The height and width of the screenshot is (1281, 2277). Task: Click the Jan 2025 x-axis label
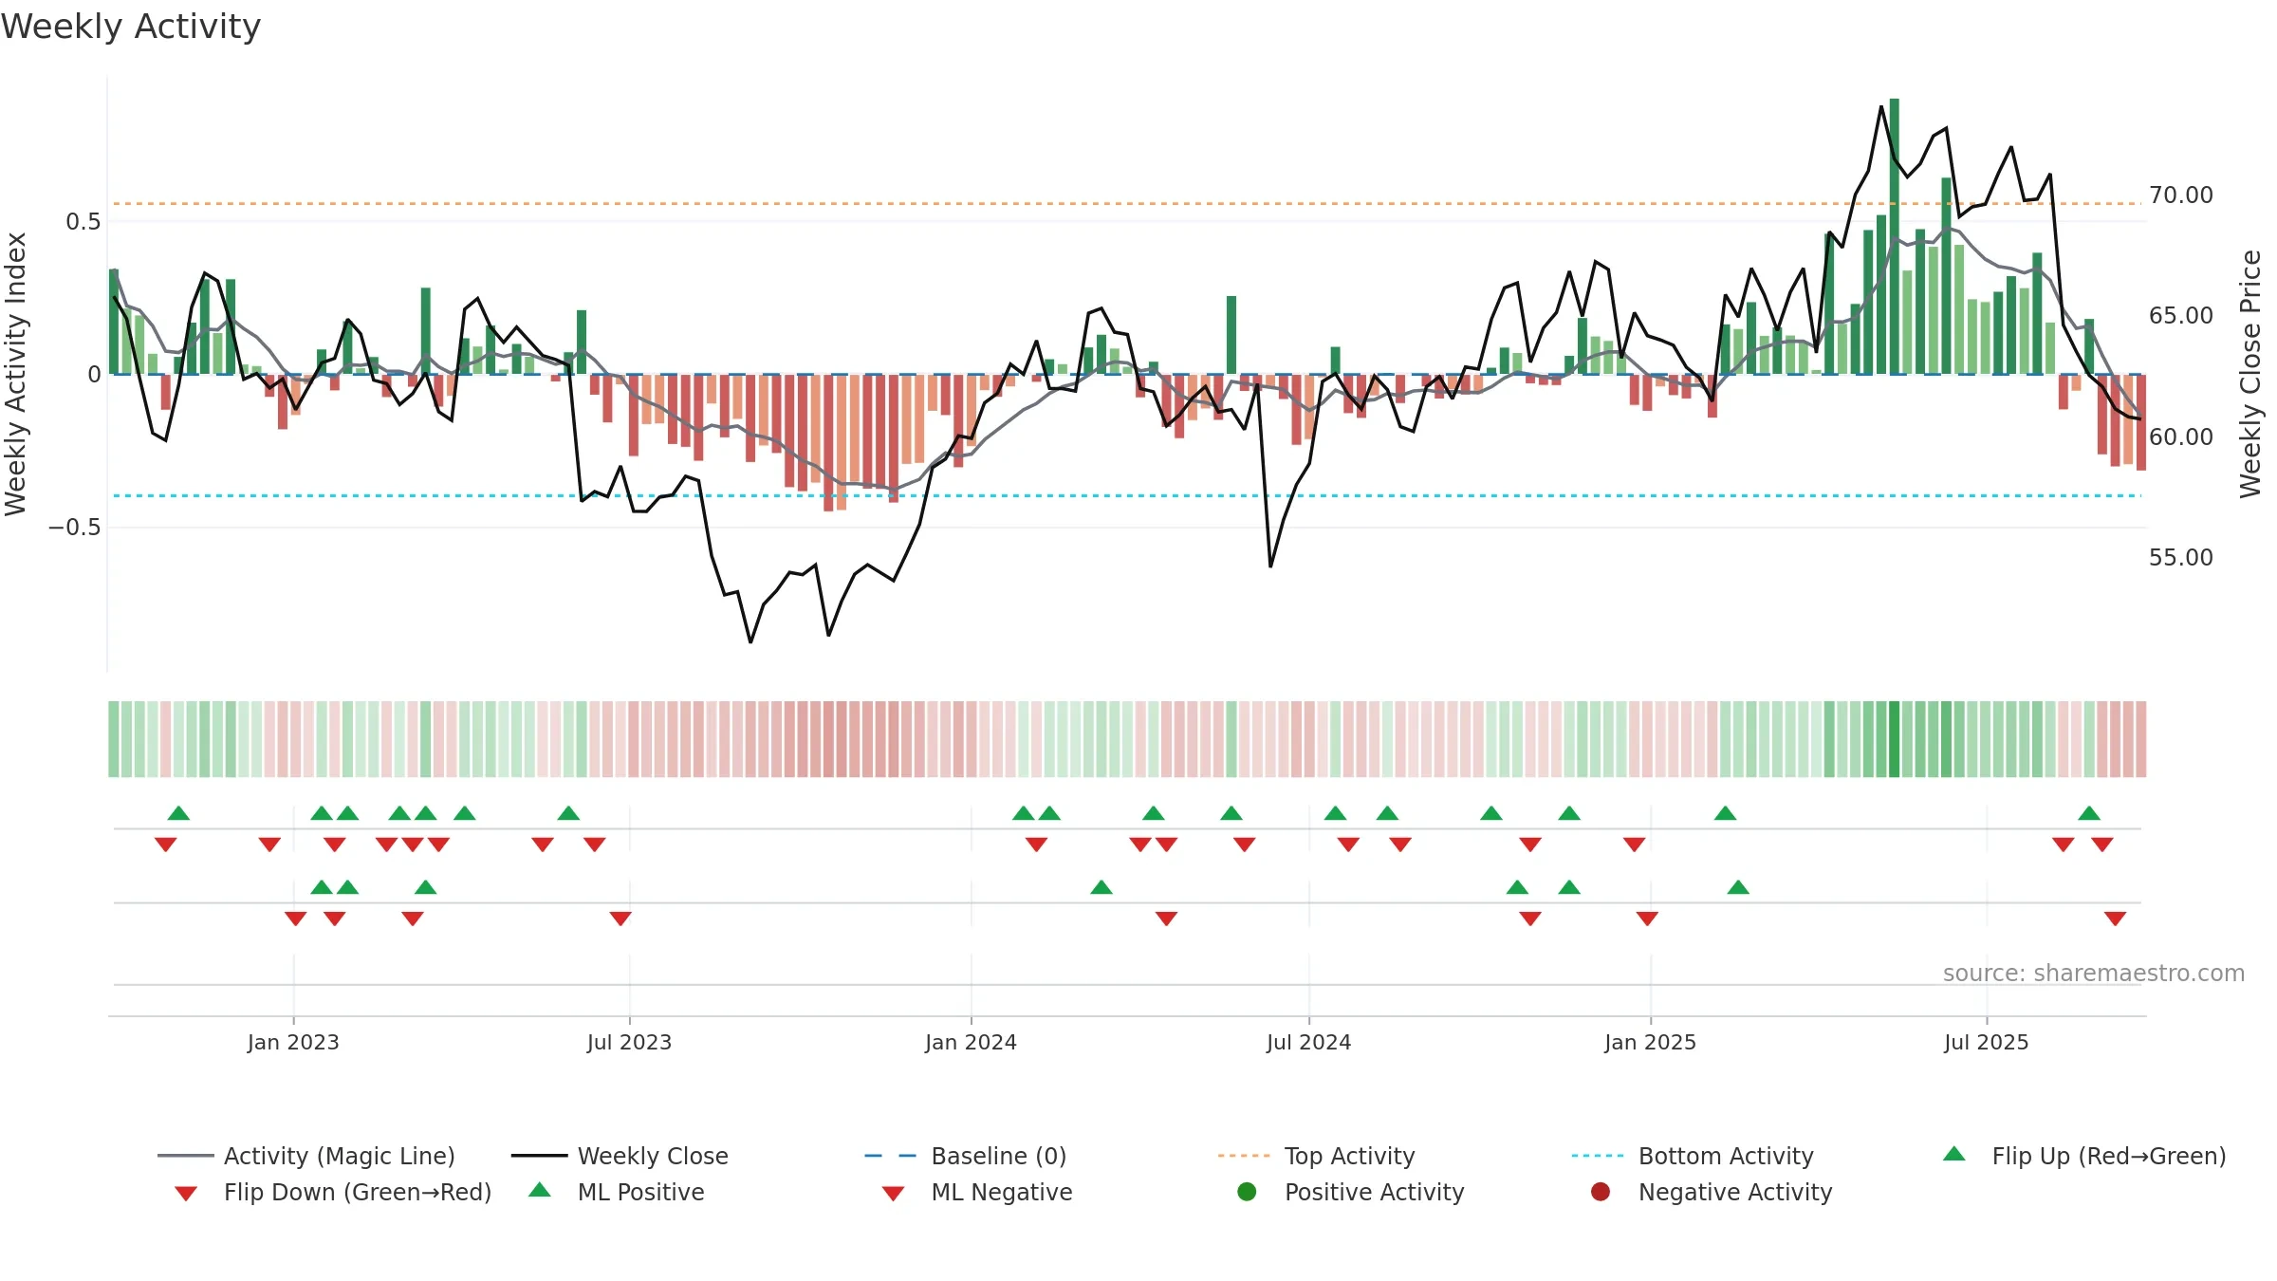[1650, 1042]
